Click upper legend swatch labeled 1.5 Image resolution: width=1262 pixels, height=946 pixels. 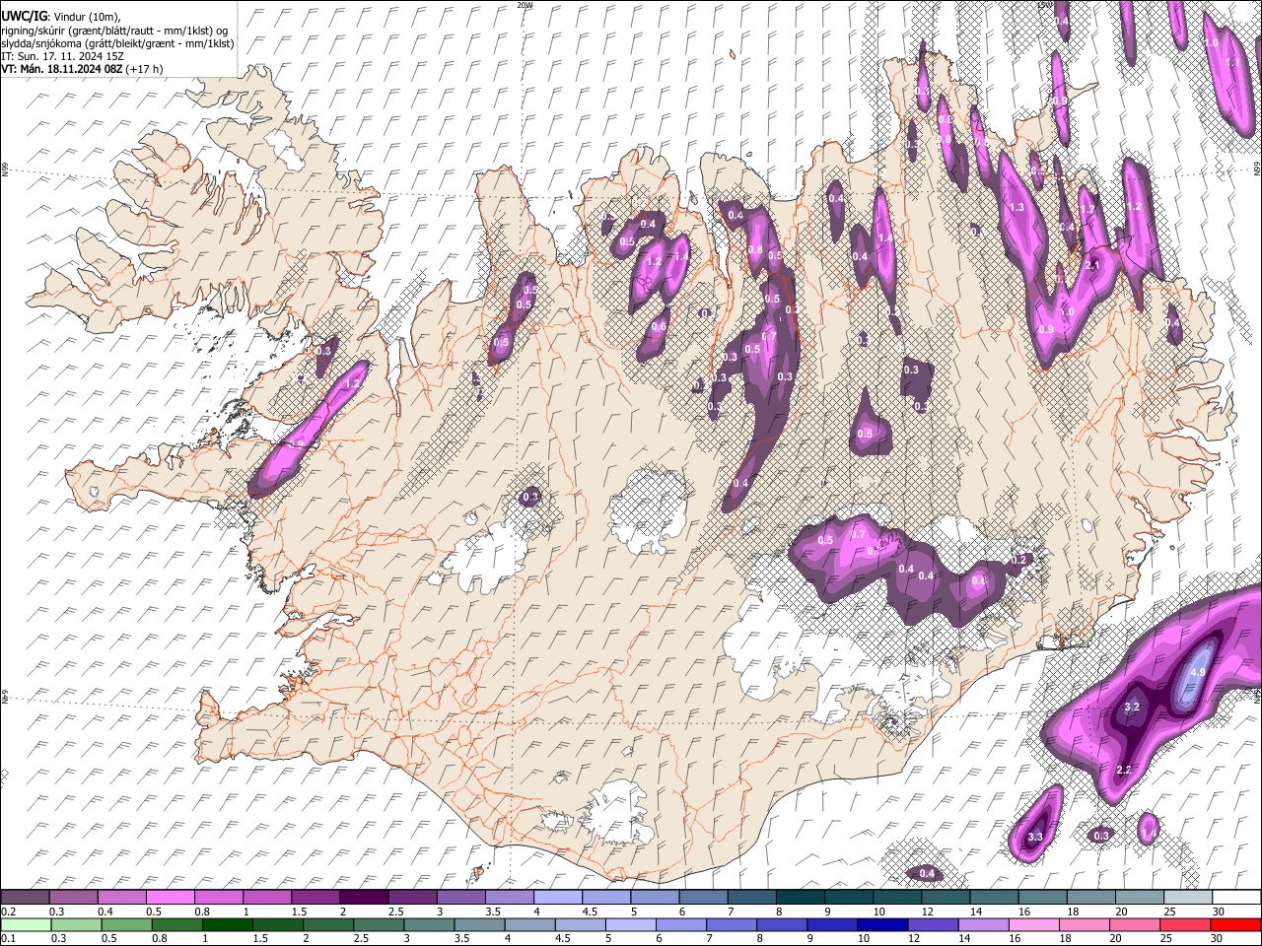315,897
